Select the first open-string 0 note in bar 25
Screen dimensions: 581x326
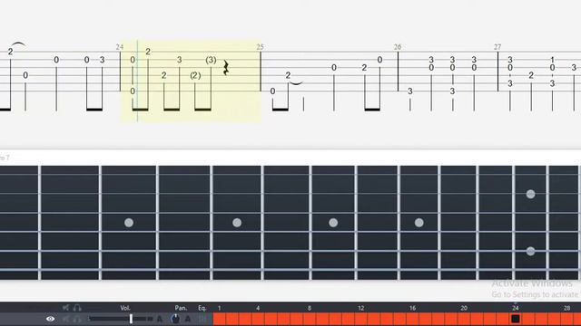tap(272, 91)
